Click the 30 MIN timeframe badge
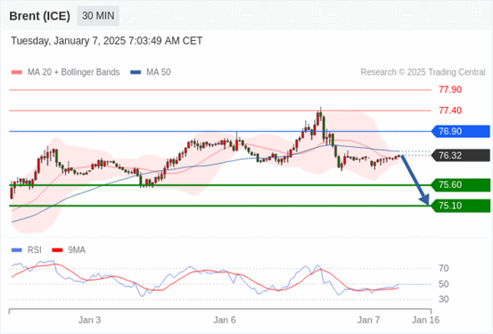This screenshot has height=334, width=493. (98, 16)
